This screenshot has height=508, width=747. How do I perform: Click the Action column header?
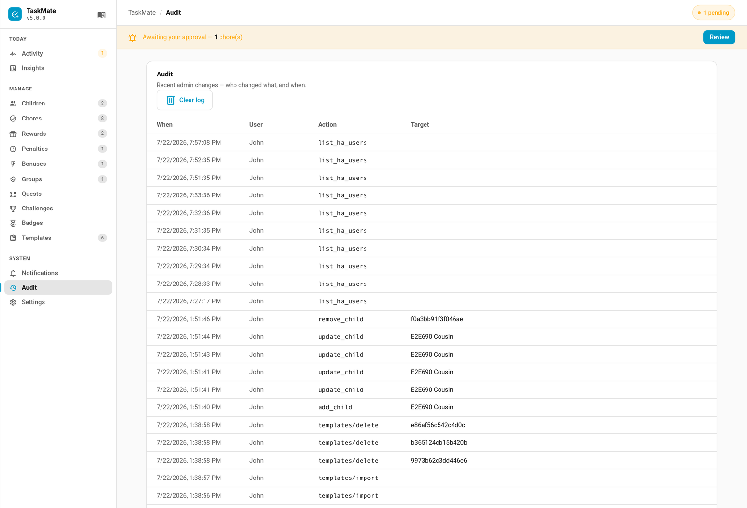pos(327,125)
